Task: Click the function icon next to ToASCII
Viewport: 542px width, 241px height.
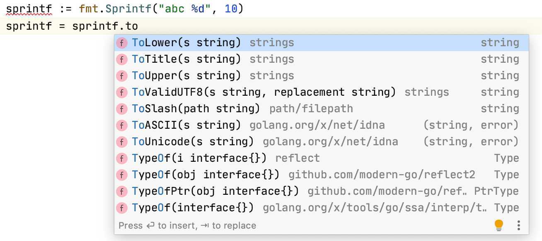Action: click(x=121, y=125)
